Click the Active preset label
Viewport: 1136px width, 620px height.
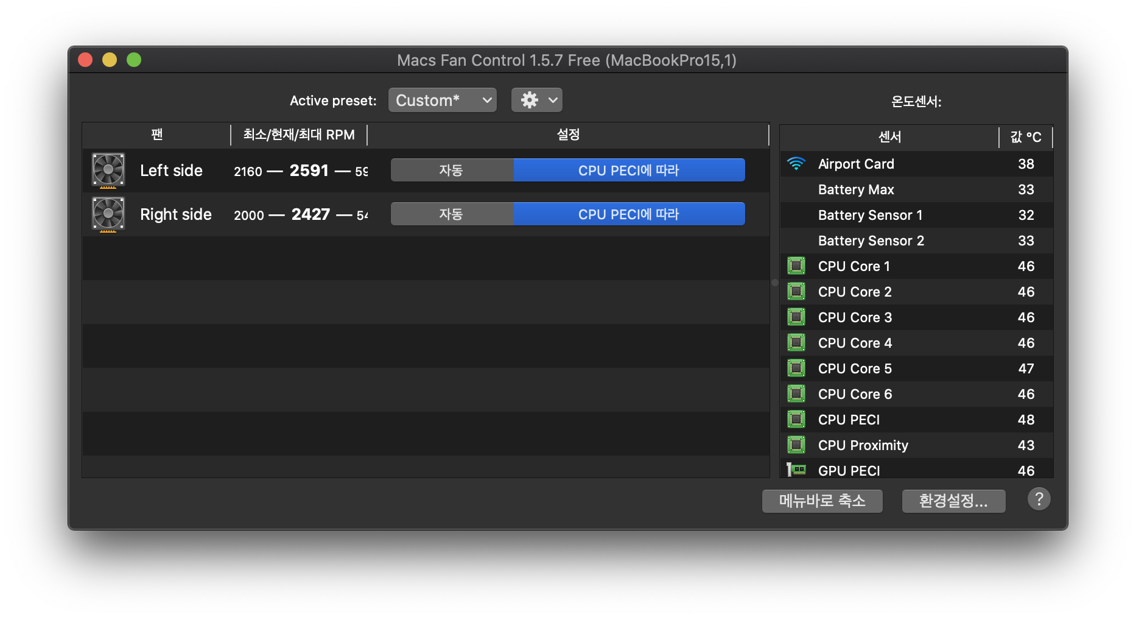pyautogui.click(x=333, y=100)
